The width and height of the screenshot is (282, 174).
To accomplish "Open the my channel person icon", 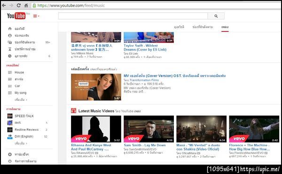I will 10,35.
